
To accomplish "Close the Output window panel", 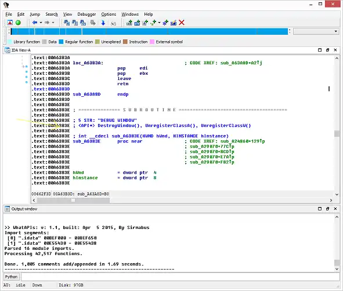I will click(x=335, y=209).
